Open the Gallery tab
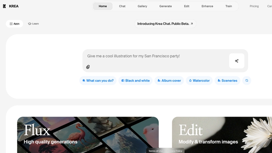This screenshot has width=272, height=153. coord(142,6)
